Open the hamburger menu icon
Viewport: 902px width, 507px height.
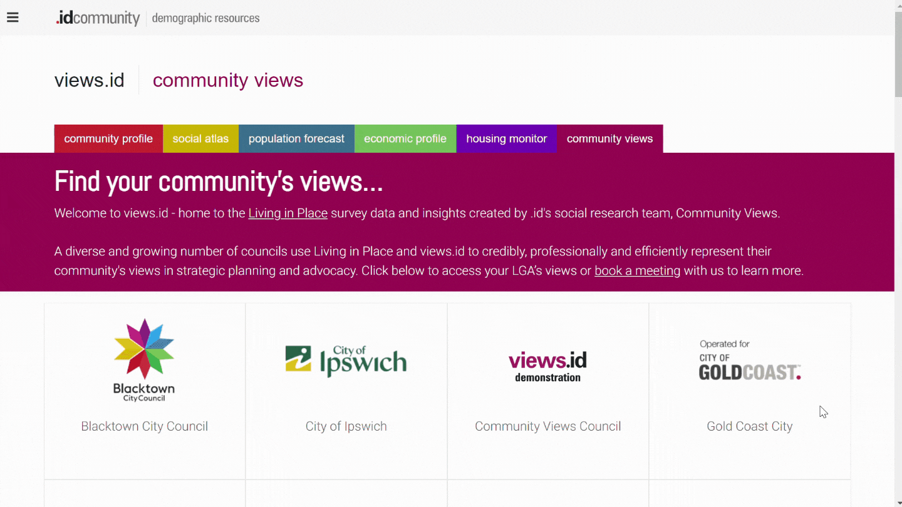pyautogui.click(x=13, y=18)
